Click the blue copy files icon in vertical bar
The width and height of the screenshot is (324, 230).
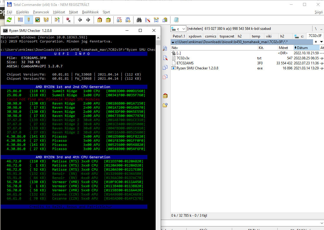165,67
